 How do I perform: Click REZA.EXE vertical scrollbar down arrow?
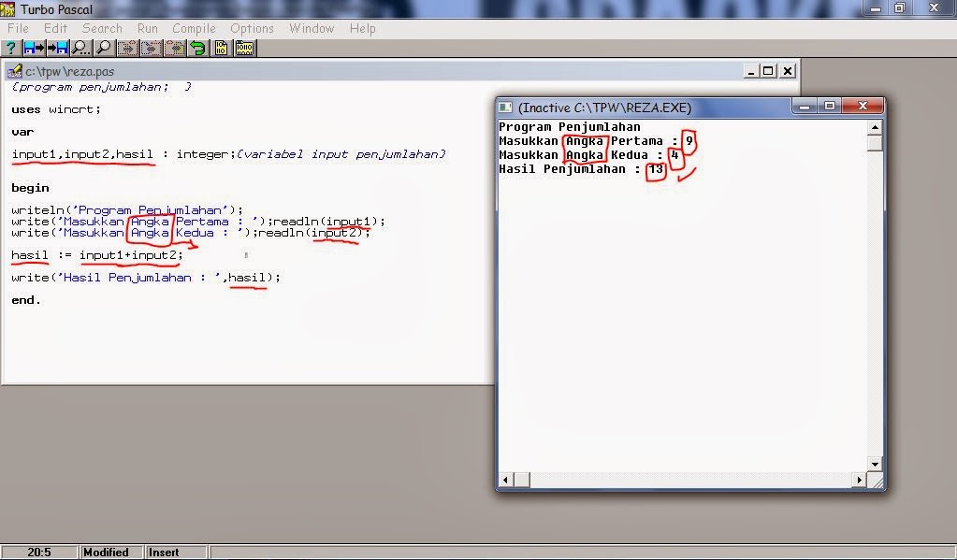(875, 465)
